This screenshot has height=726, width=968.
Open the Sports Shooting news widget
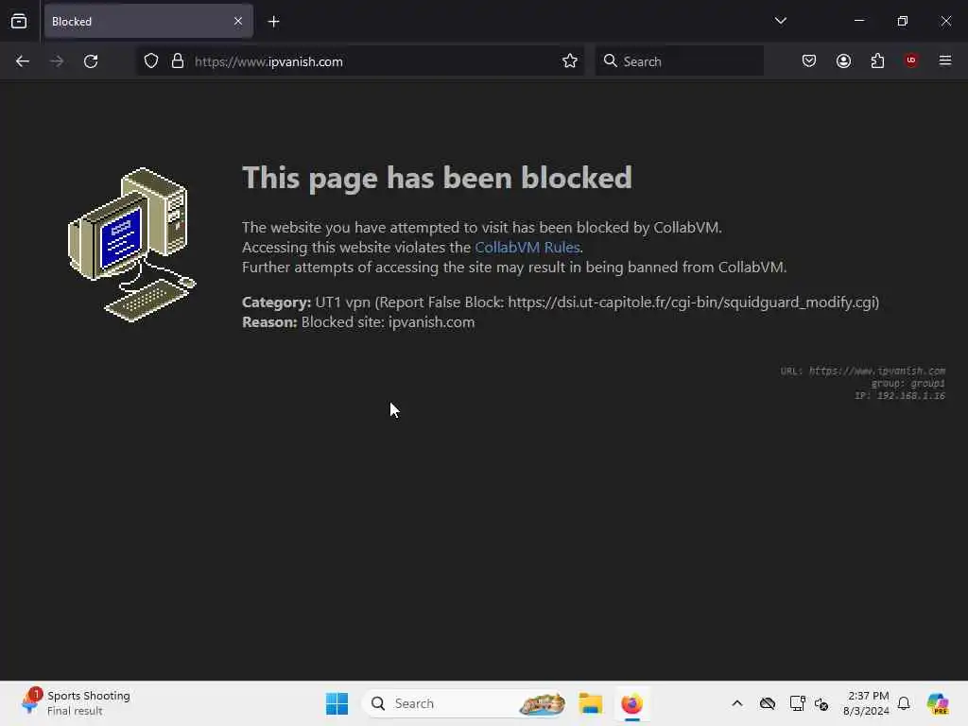[x=76, y=703]
